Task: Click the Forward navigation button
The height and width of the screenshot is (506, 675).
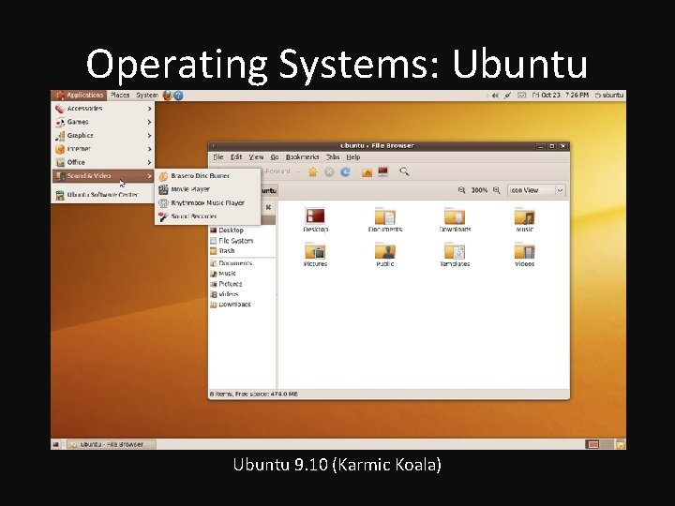Action: [x=277, y=171]
